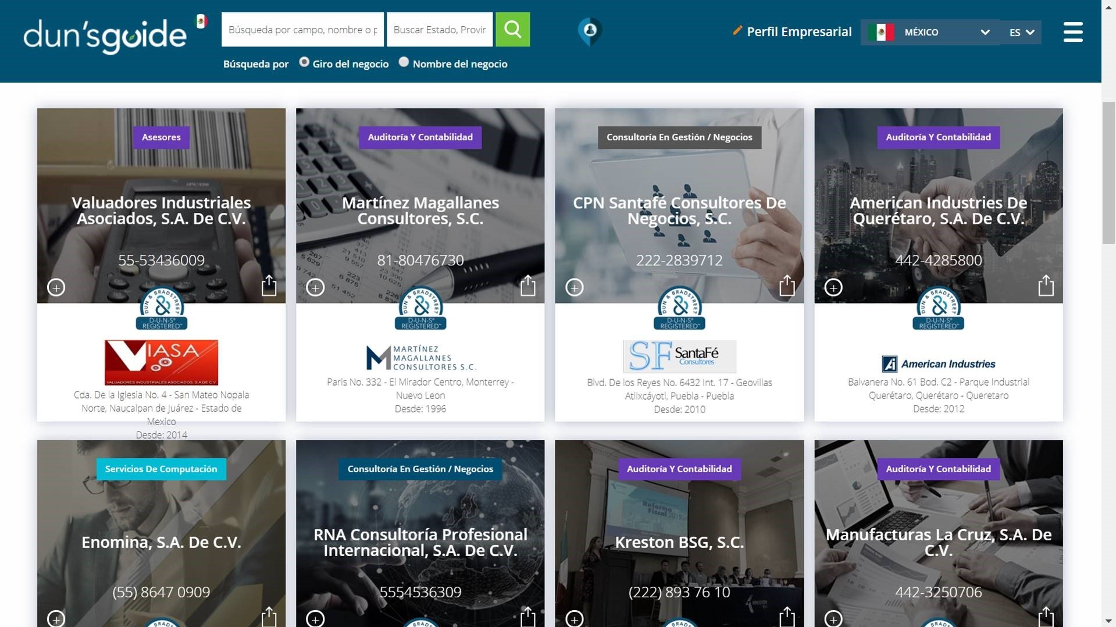This screenshot has width=1116, height=627.
Task: Add Valuadores Industriales Asociados with plus icon
Action: tap(56, 287)
